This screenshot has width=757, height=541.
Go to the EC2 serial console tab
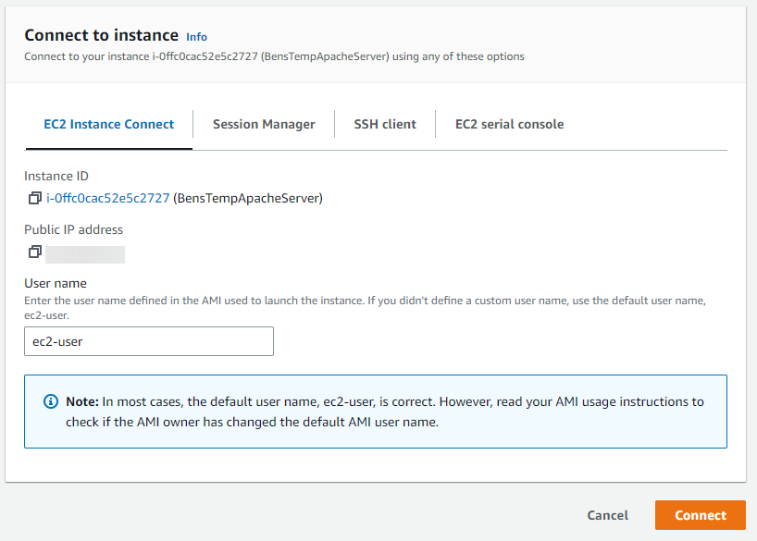pos(509,124)
